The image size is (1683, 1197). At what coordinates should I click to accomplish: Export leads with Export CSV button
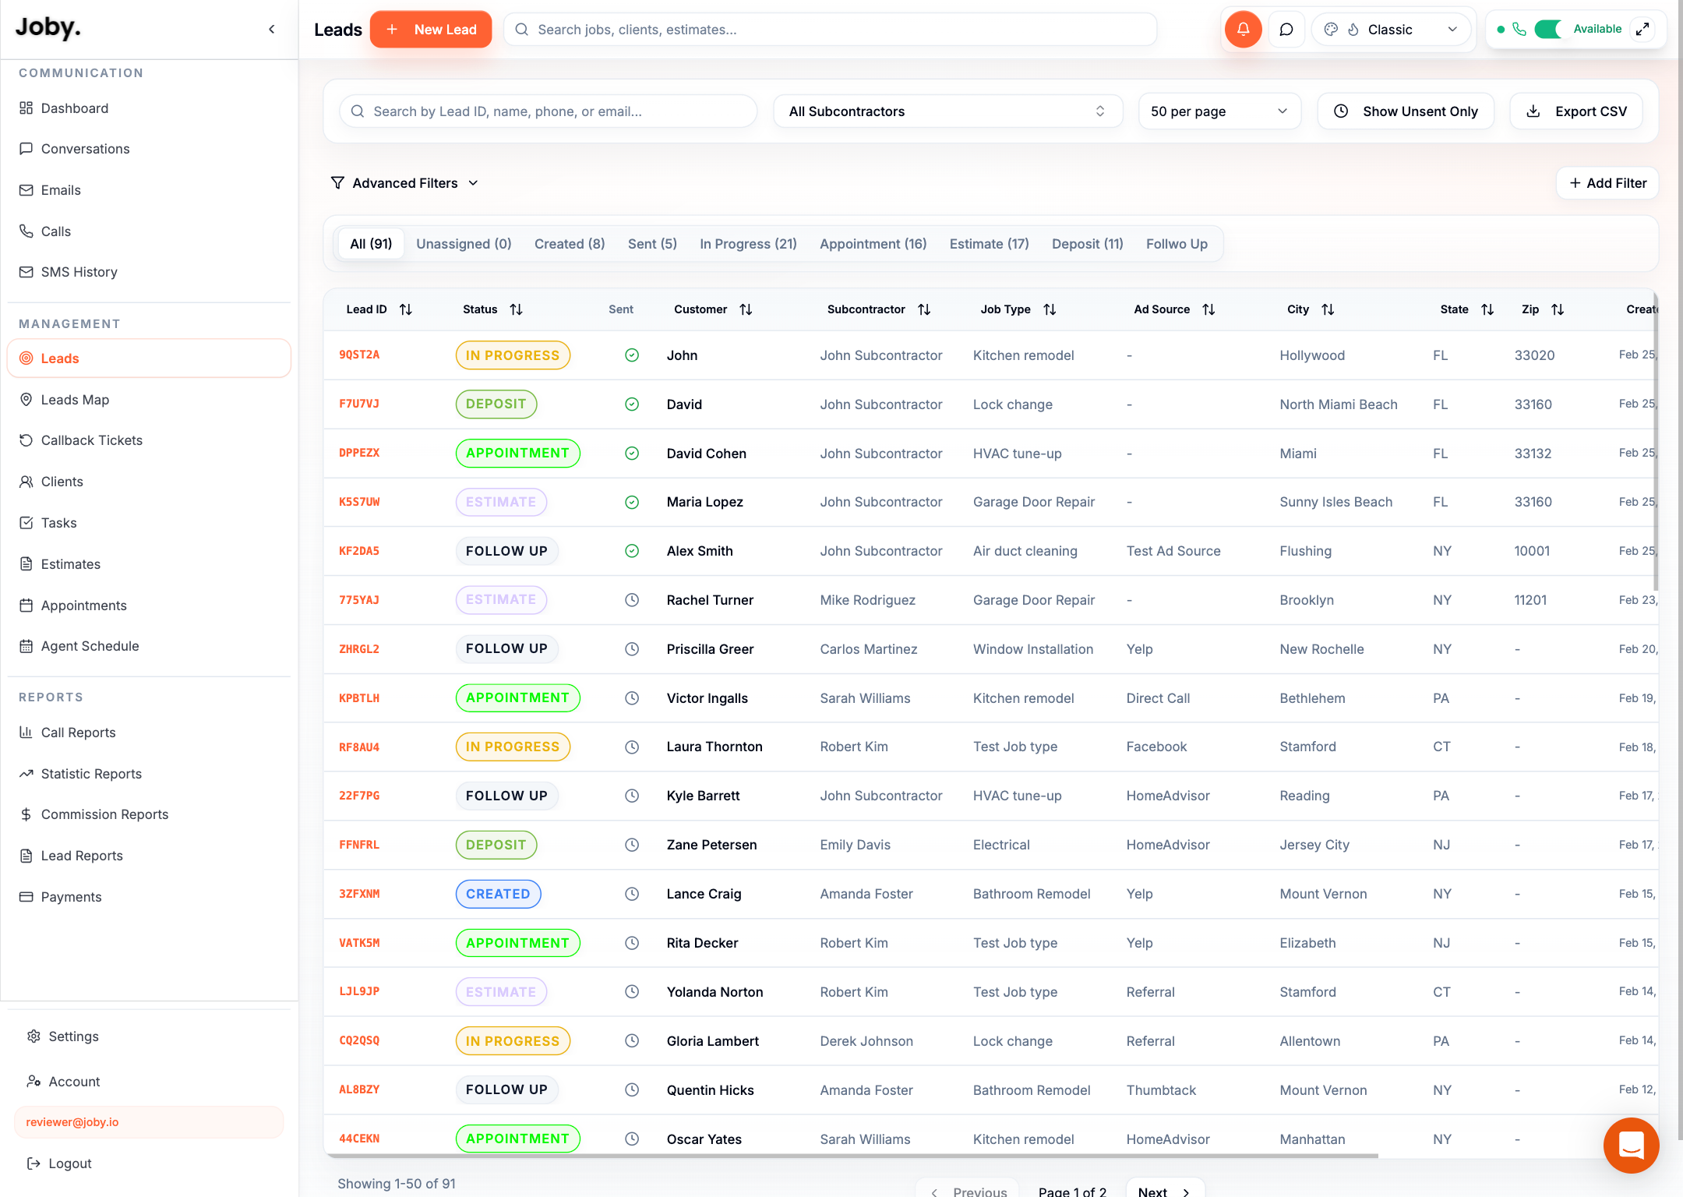coord(1576,111)
